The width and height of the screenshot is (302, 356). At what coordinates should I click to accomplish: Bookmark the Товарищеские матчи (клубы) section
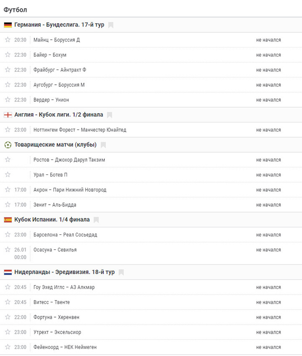(x=103, y=145)
